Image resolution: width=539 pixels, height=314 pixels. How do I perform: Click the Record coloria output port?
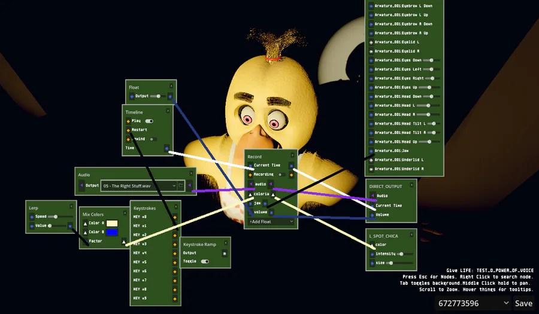pyautogui.click(x=273, y=194)
